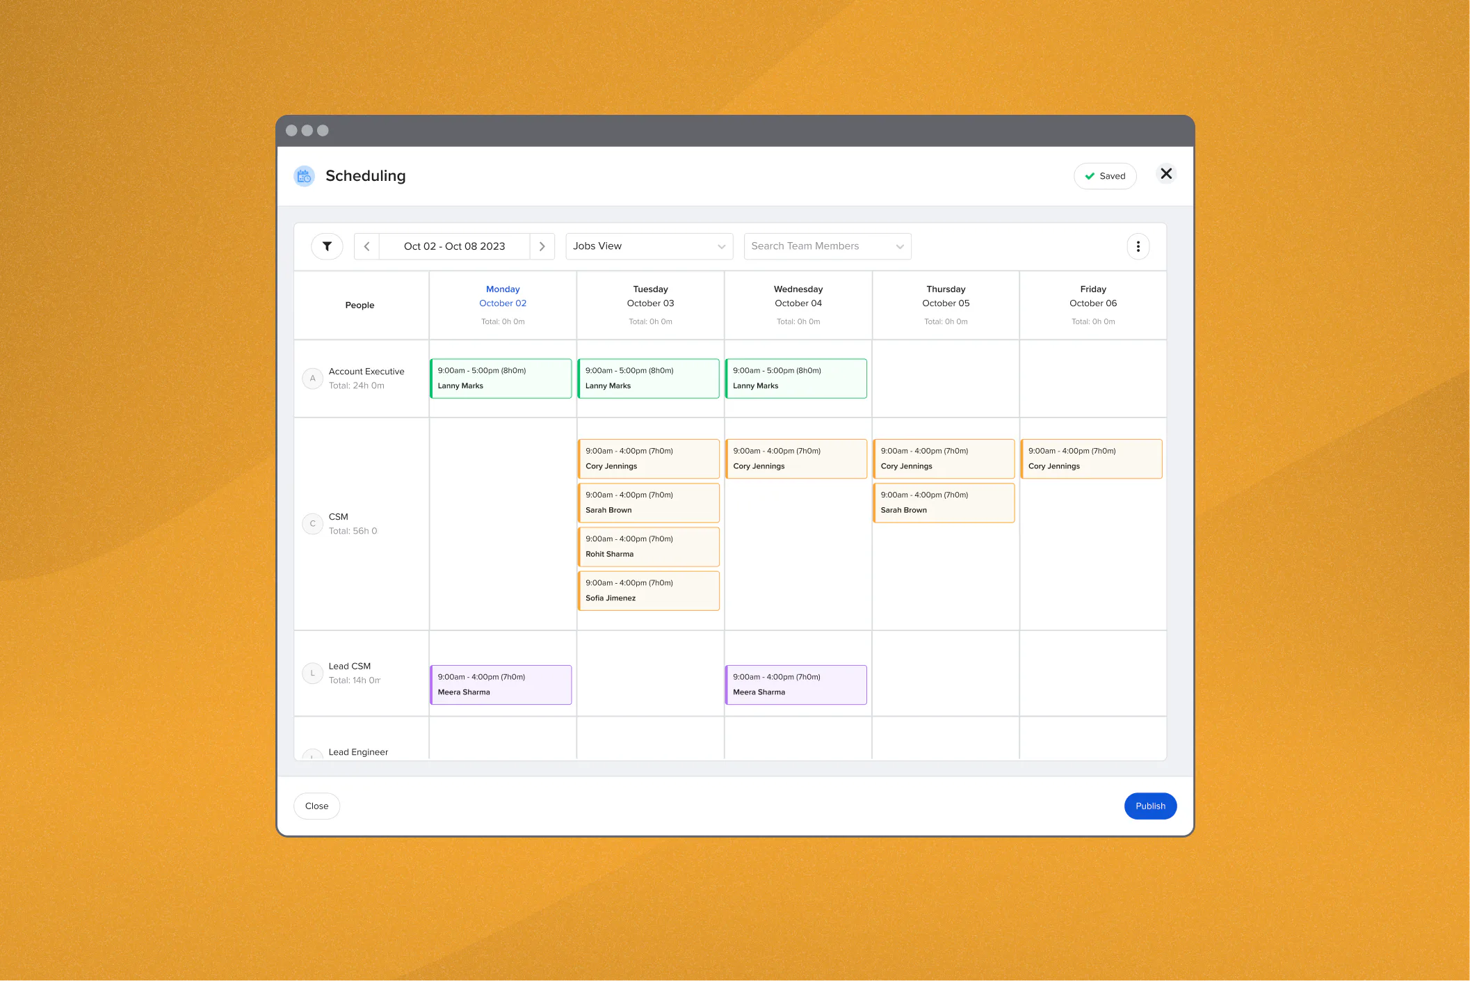Open Cory Jennings shift on Tuesday
Image resolution: width=1470 pixels, height=981 pixels.
coord(648,458)
